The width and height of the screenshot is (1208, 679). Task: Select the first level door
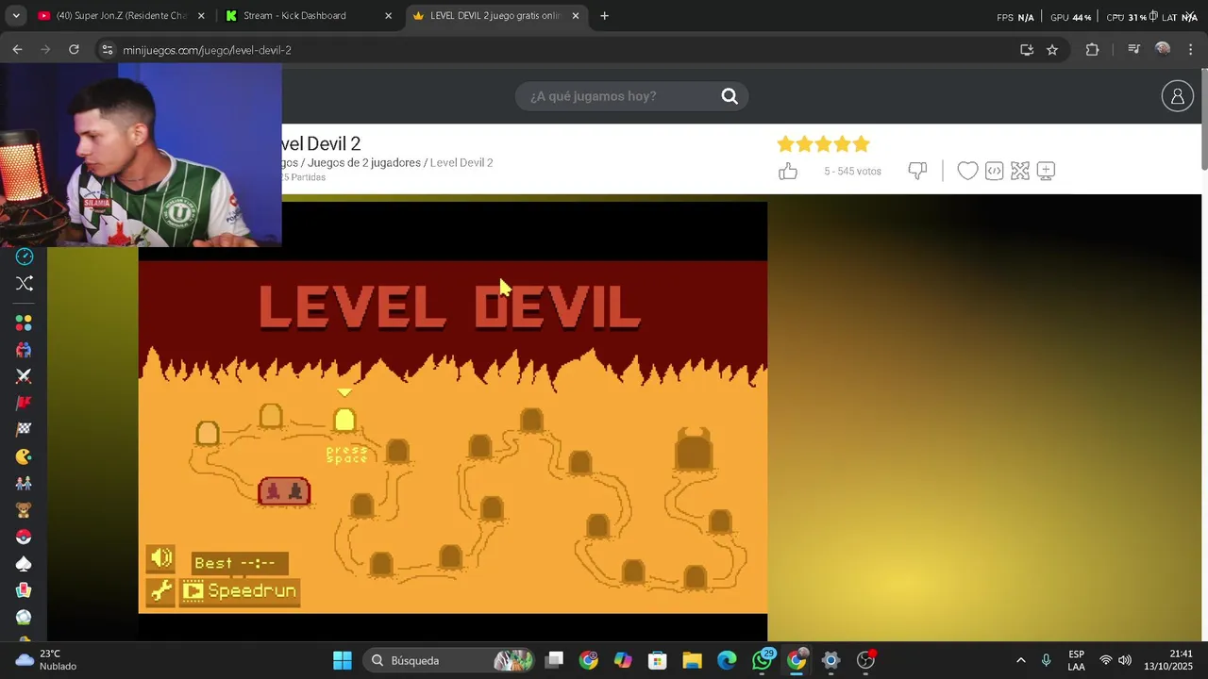208,433
